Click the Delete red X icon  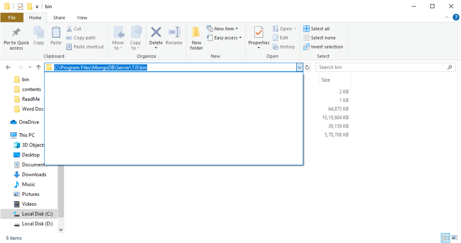156,32
